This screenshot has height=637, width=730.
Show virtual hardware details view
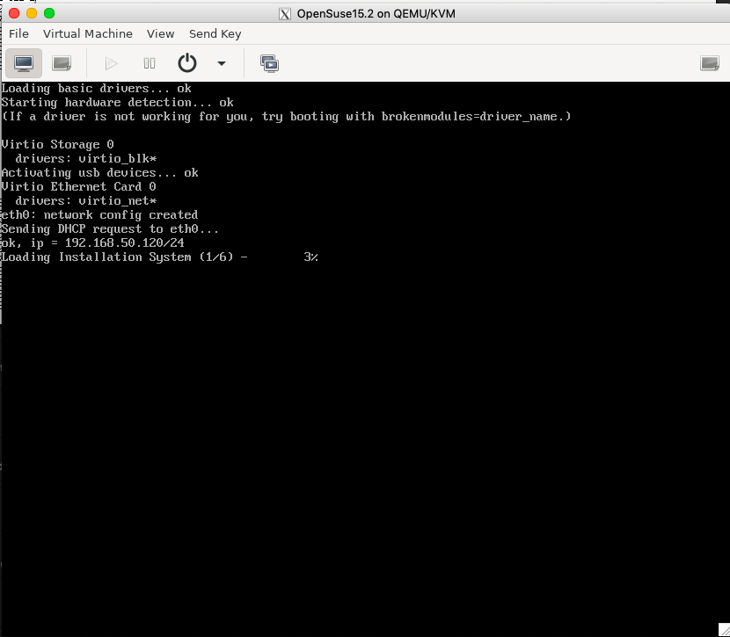(62, 63)
